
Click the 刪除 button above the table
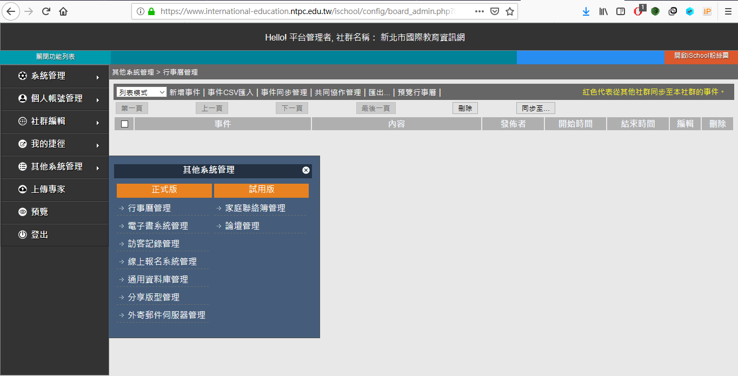(465, 108)
